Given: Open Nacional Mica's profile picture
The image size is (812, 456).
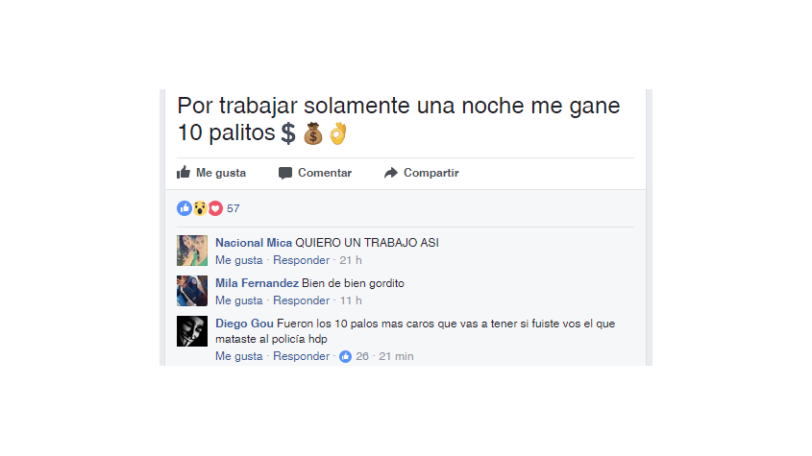Looking at the screenshot, I should tap(192, 251).
